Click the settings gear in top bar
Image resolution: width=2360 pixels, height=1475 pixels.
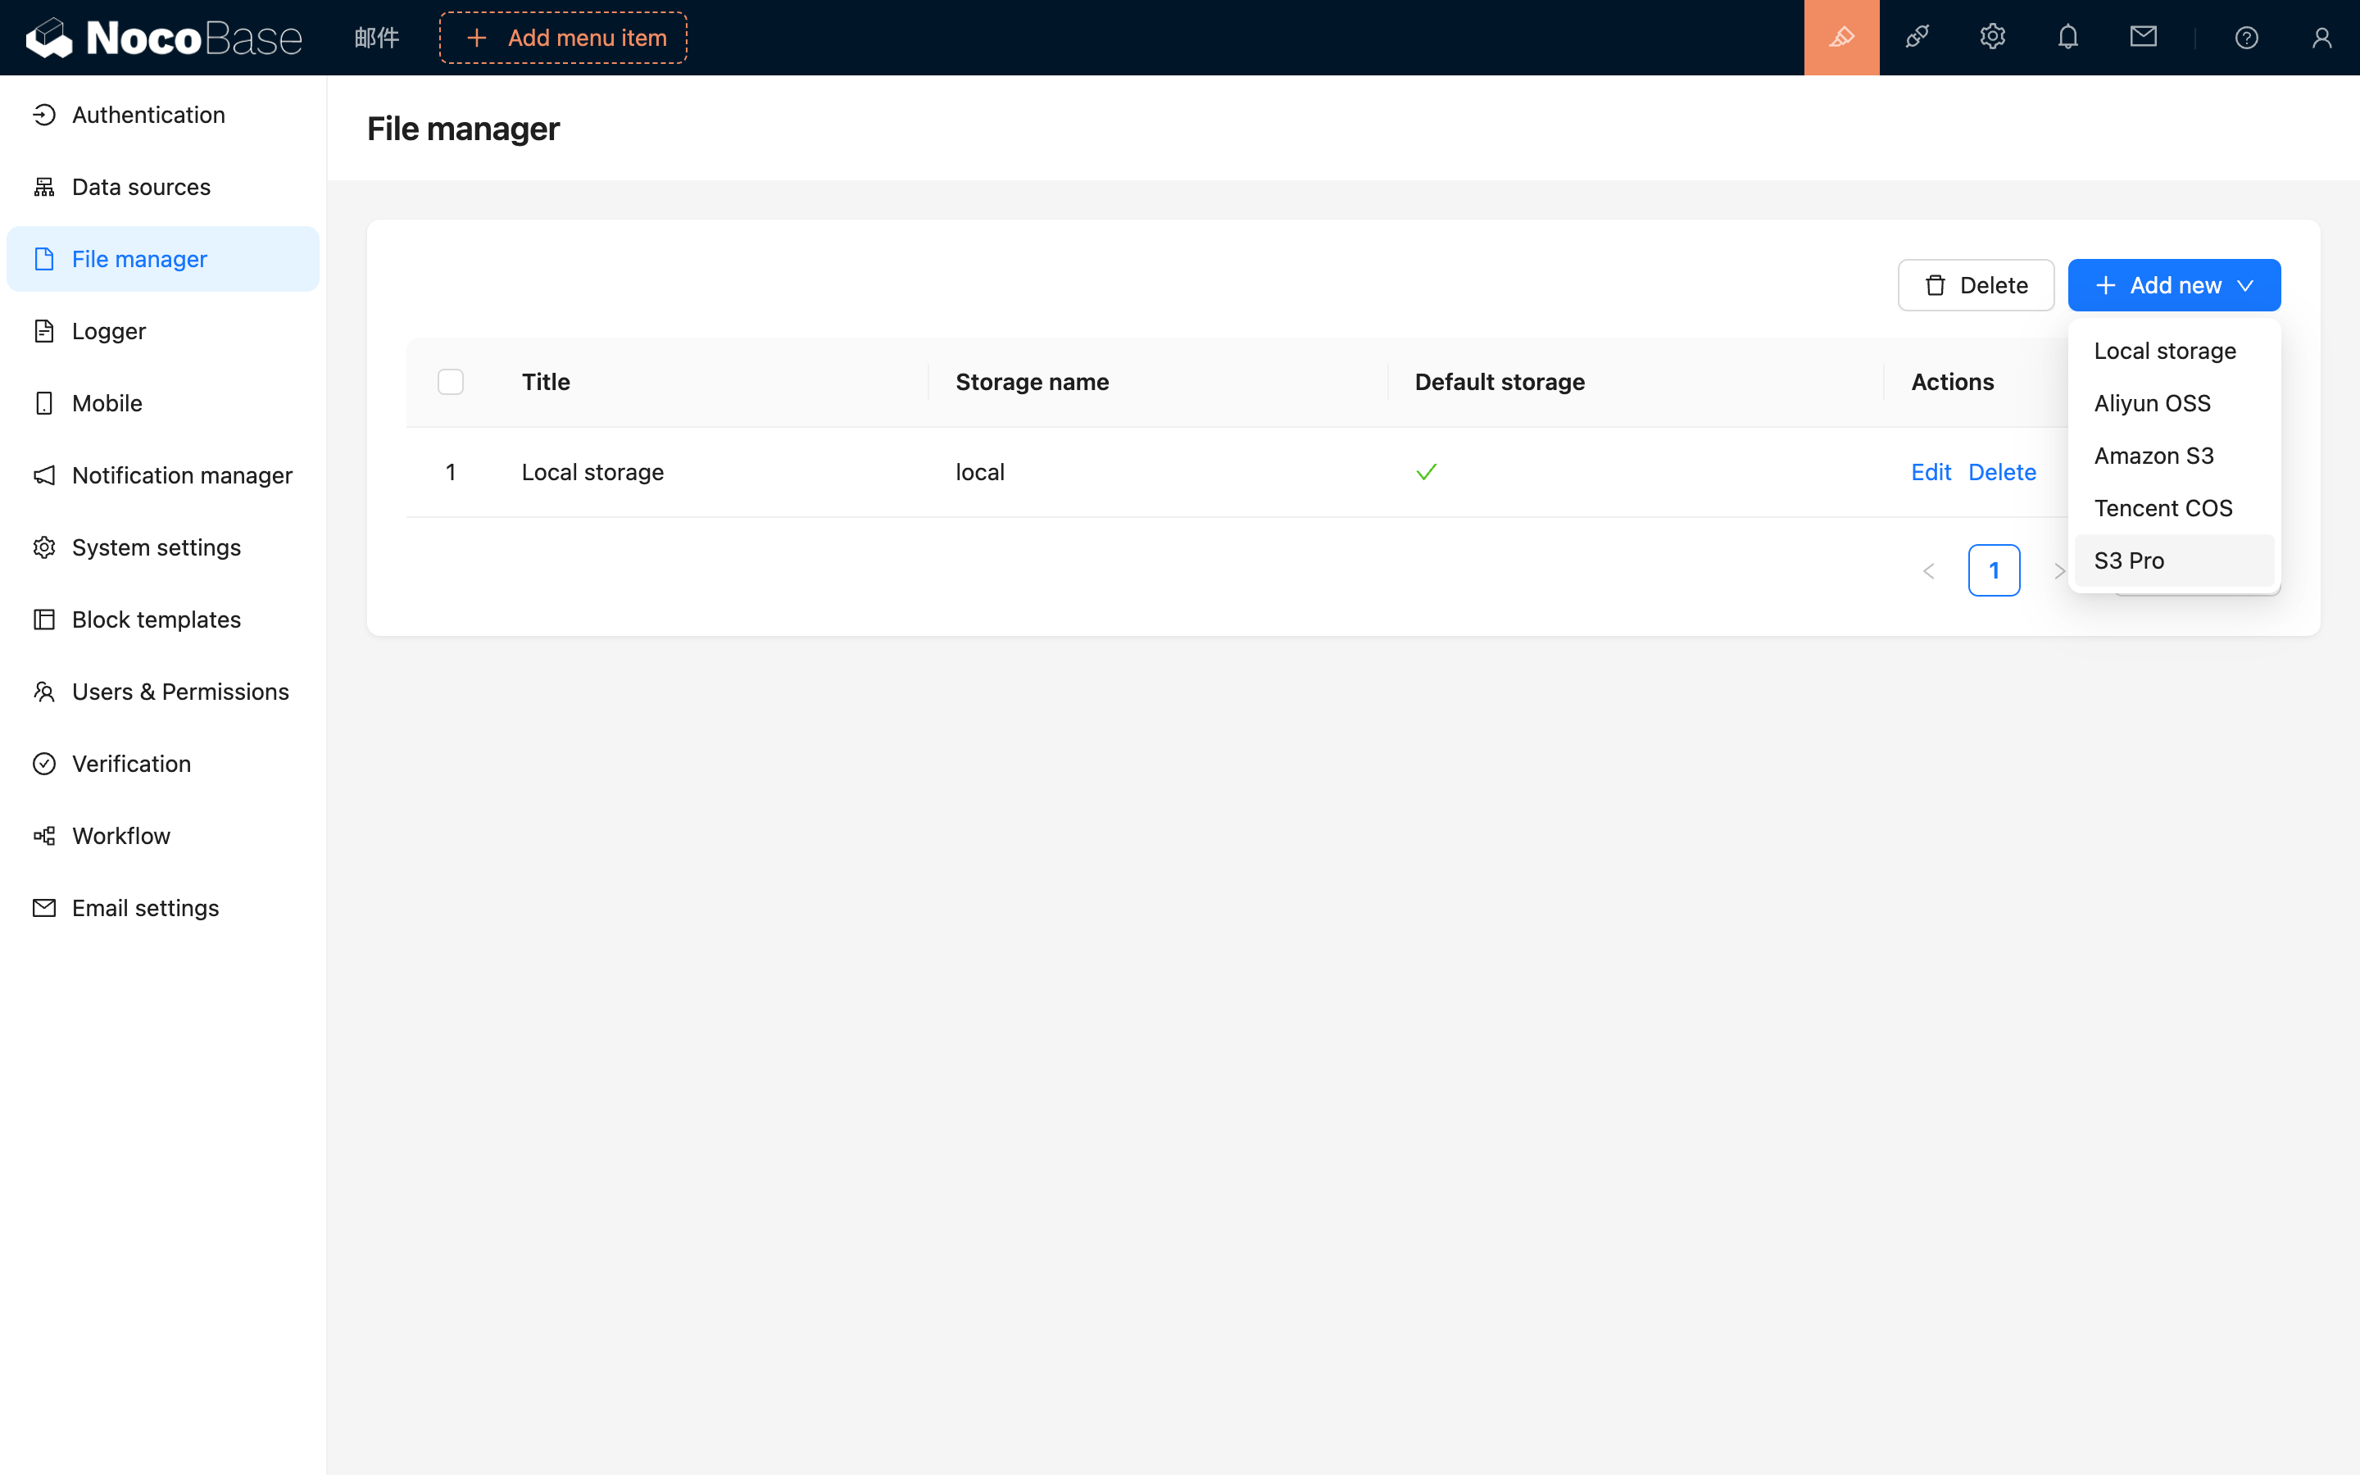point(1992,37)
